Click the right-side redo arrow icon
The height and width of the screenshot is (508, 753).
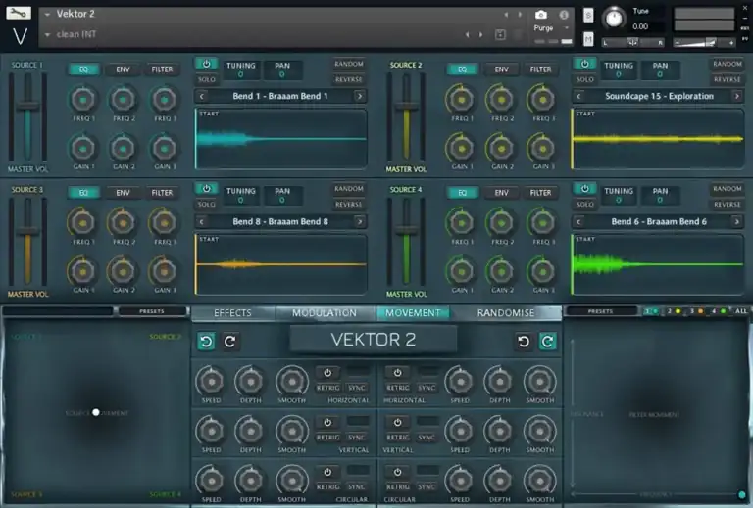tap(547, 342)
